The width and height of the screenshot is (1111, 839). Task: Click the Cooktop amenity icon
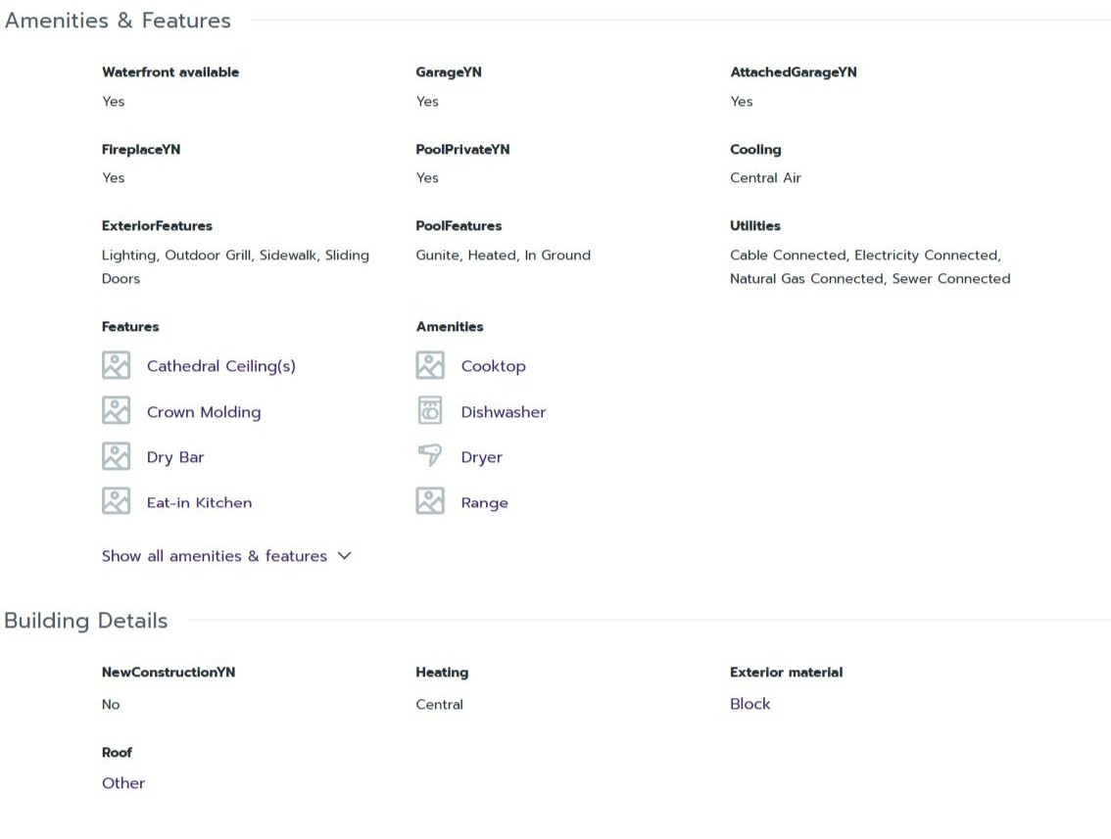(430, 365)
